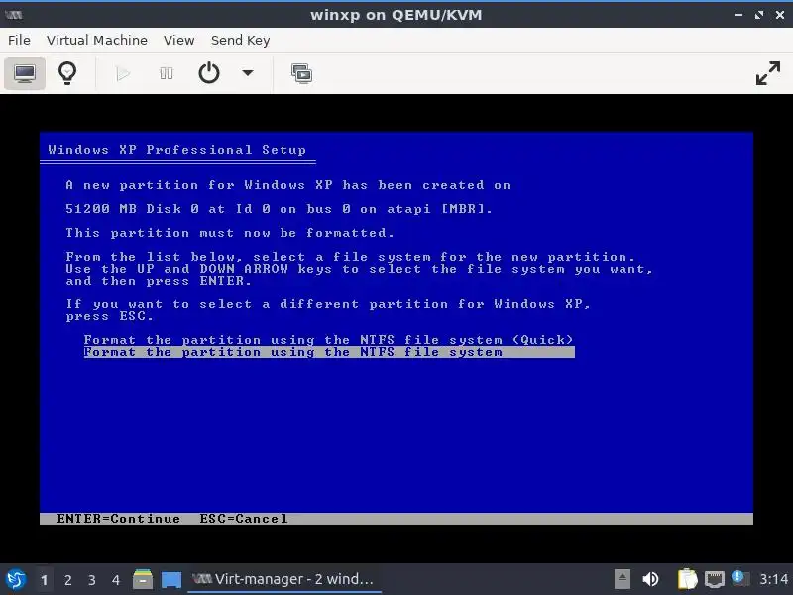This screenshot has height=595, width=793.
Task: Click Virt-manager taskbar window button
Action: tap(283, 579)
